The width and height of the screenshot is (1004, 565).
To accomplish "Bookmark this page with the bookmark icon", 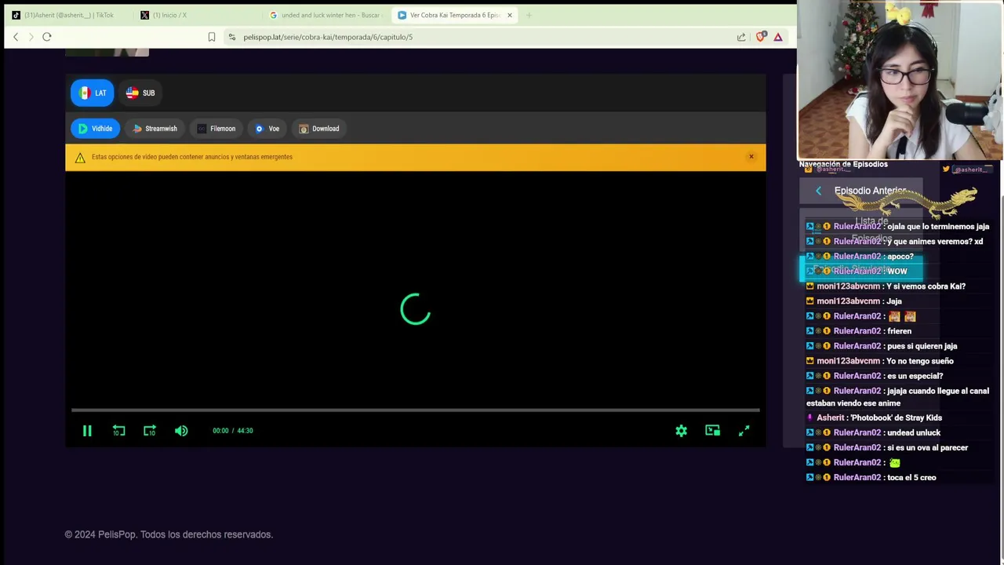I will 212,37.
